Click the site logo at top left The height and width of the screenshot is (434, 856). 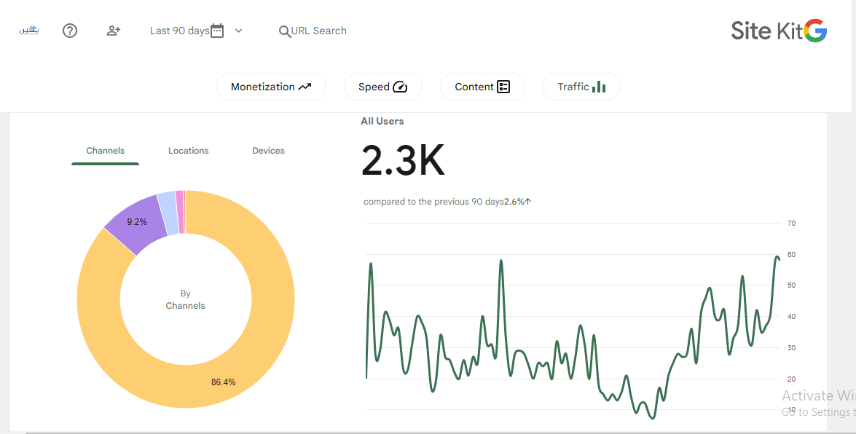[x=29, y=31]
